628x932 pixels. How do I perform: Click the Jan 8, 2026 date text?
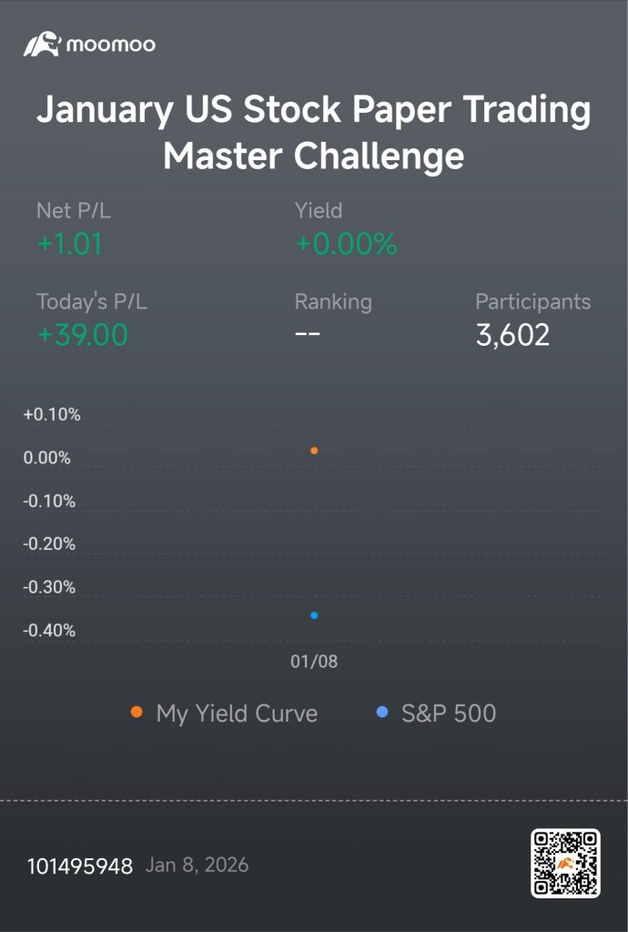[x=197, y=865]
